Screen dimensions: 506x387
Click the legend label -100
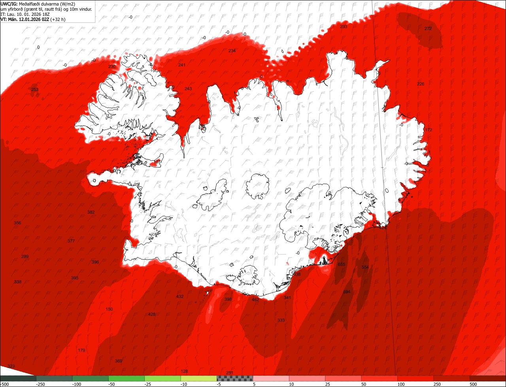click(x=76, y=384)
